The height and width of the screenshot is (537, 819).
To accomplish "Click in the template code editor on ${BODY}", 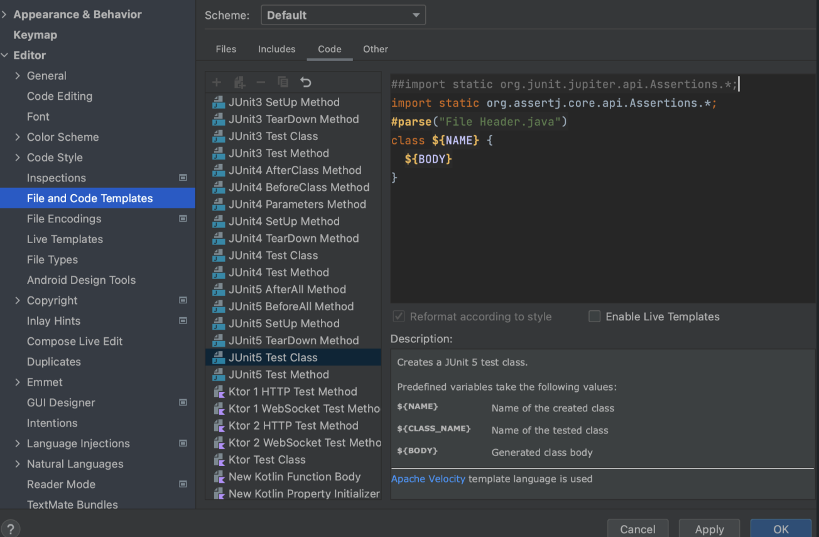I will click(428, 159).
